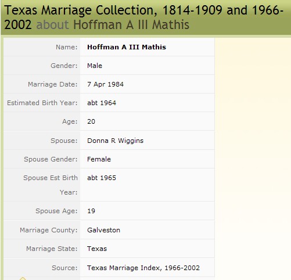Screen dimensions: 291x280
Task: Click the Texas Marriage Index, 1966-2002 source text
Action: (143, 268)
